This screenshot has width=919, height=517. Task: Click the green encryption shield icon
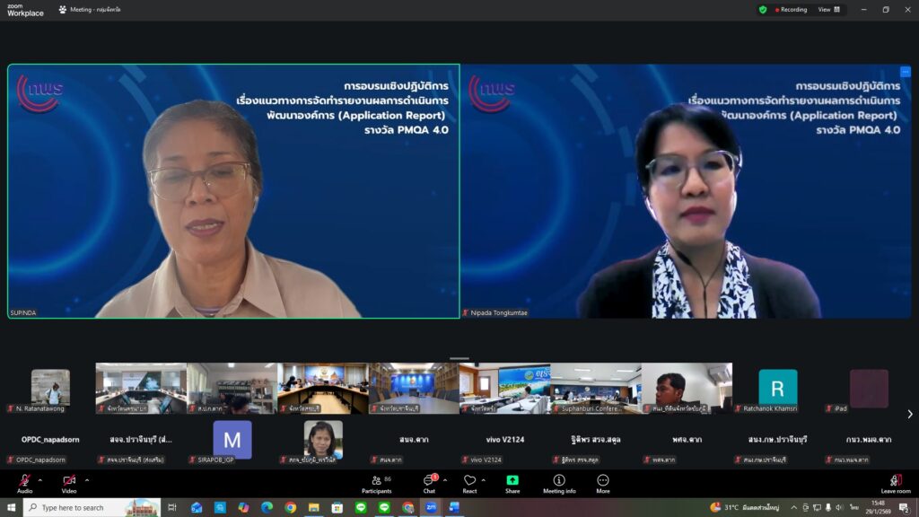click(x=763, y=10)
